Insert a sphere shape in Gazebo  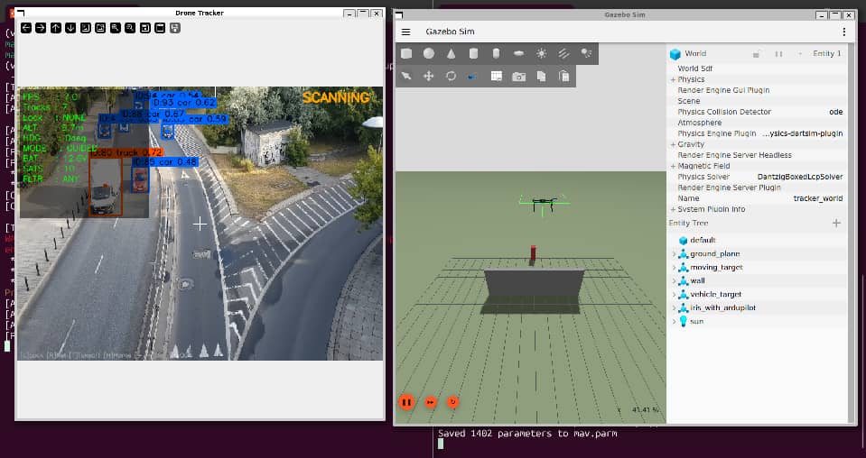tap(429, 53)
